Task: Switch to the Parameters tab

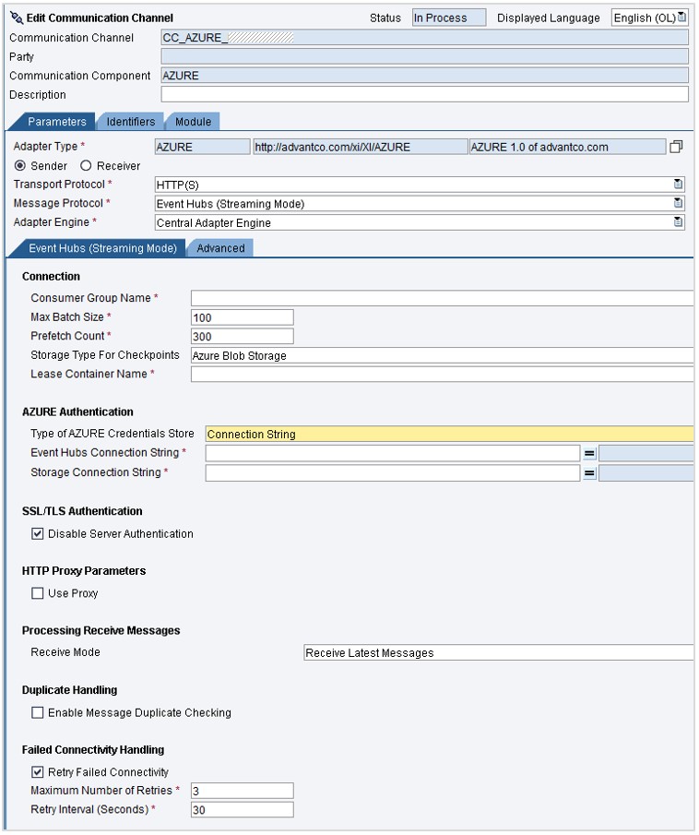Action: 56,122
